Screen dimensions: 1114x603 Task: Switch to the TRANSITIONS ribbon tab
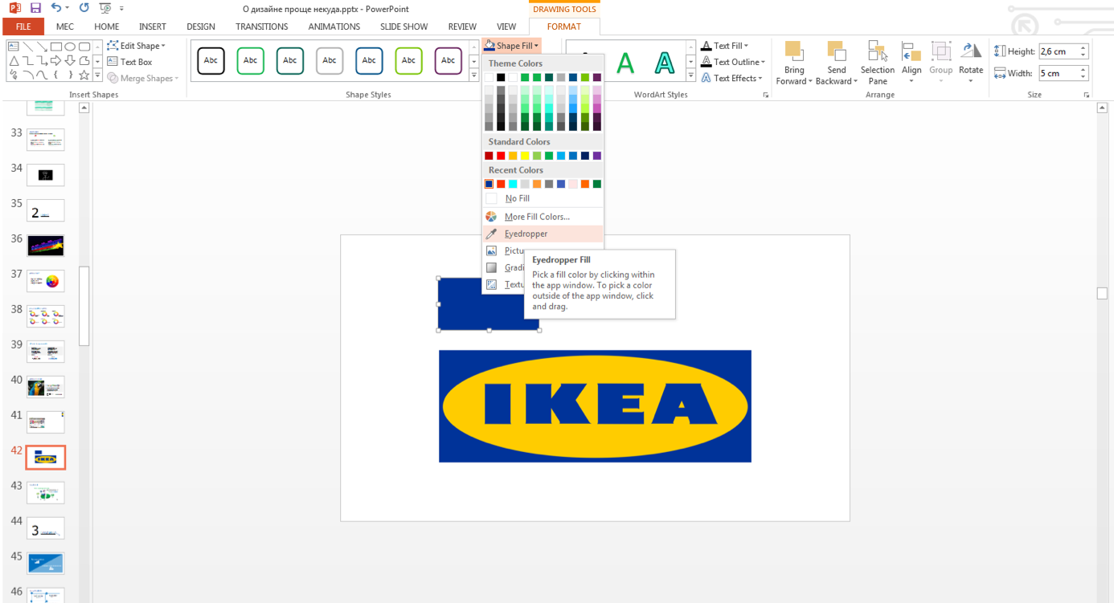coord(261,26)
